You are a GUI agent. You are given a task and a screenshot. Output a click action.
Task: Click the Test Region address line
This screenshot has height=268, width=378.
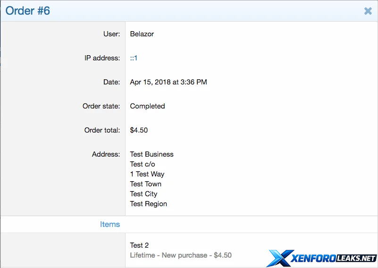149,204
